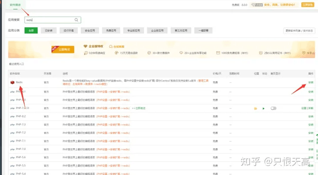Click the PHP-5.6 software name
318x175 pixels.
coord(21,157)
